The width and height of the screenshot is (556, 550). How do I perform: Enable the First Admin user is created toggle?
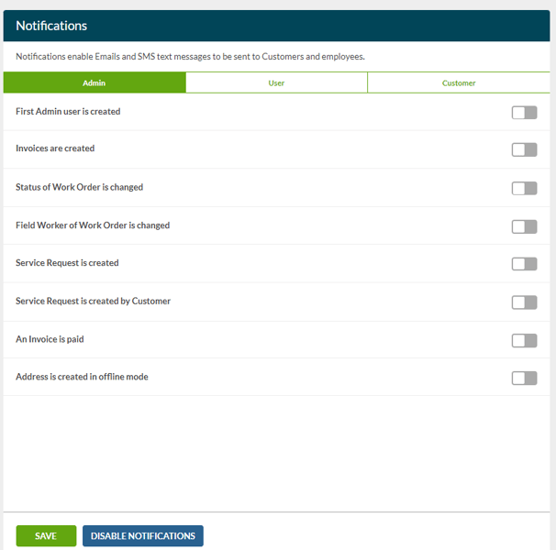(x=524, y=113)
